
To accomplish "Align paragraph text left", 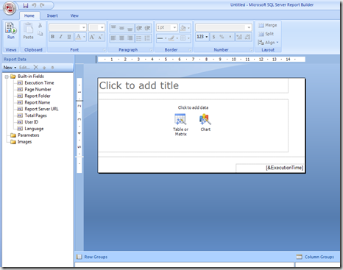I will click(113, 38).
